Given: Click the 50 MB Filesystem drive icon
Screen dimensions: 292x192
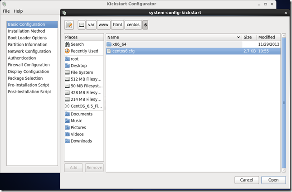Looking at the screenshot, I should click(x=67, y=86).
